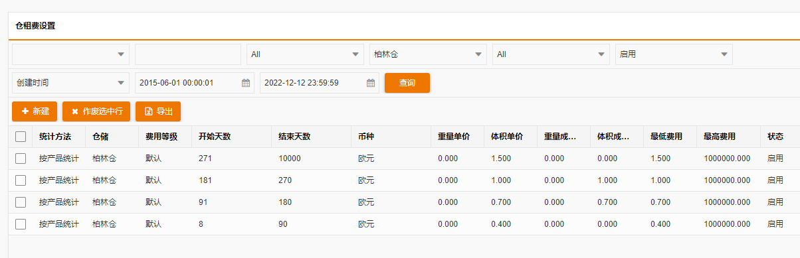Screen dimensions: 800x258
Task: Select end days cell 90
Action: pos(312,224)
